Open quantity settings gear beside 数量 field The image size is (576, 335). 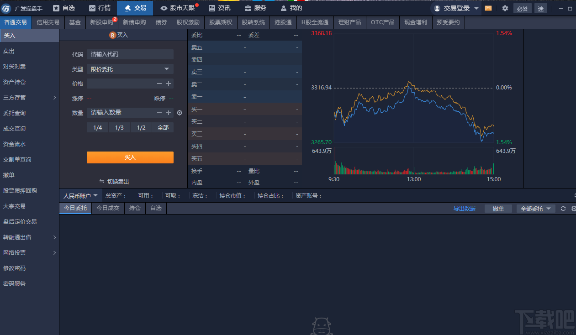(x=179, y=113)
